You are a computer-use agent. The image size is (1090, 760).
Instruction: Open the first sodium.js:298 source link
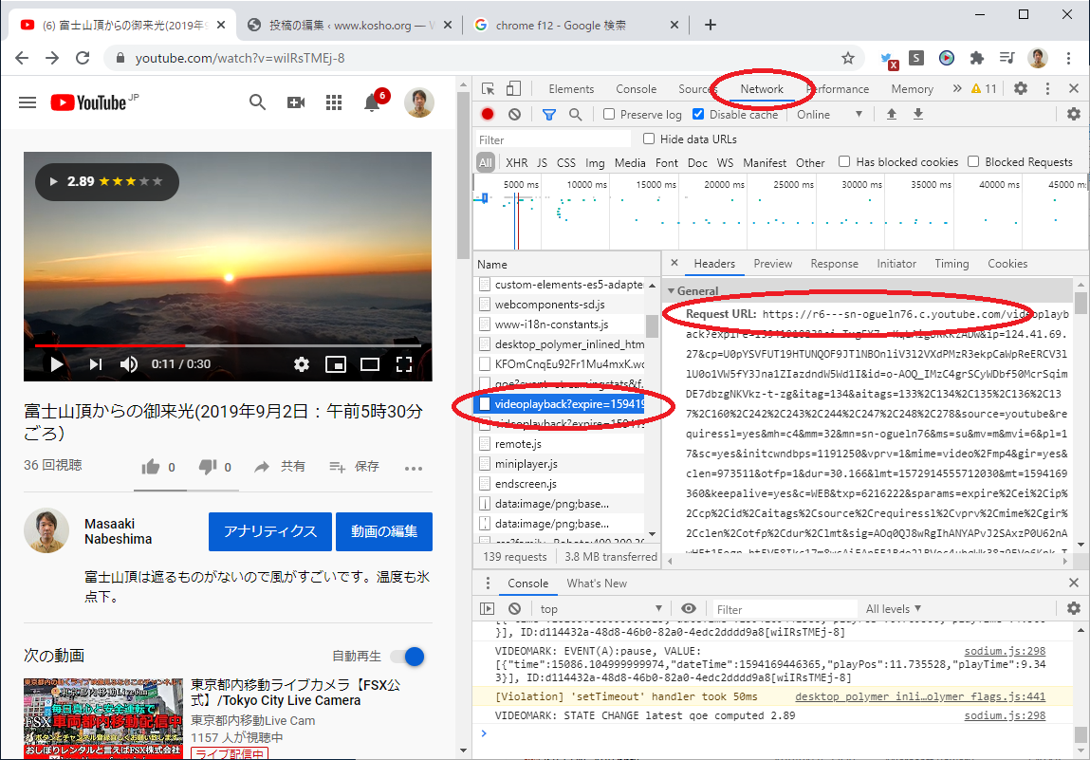tap(1005, 652)
